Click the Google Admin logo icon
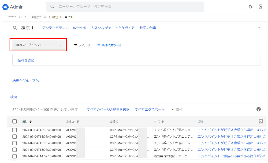Screen dimensions: 268x163 pos(5,7)
